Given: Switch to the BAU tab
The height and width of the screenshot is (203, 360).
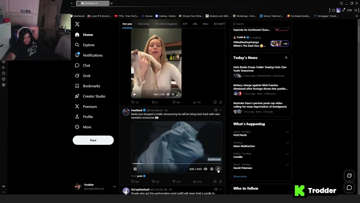Looking at the screenshot, I should pyautogui.click(x=206, y=24).
